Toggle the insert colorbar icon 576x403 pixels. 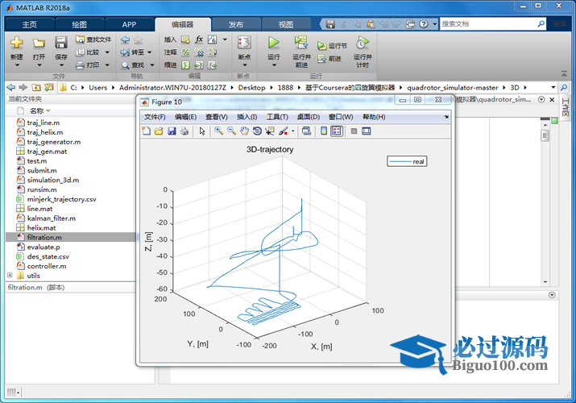(324, 131)
